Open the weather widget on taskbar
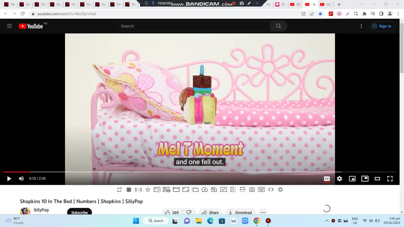 point(14,221)
